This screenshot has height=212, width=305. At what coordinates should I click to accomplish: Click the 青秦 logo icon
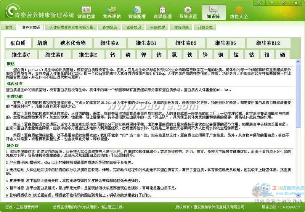[x=12, y=11]
